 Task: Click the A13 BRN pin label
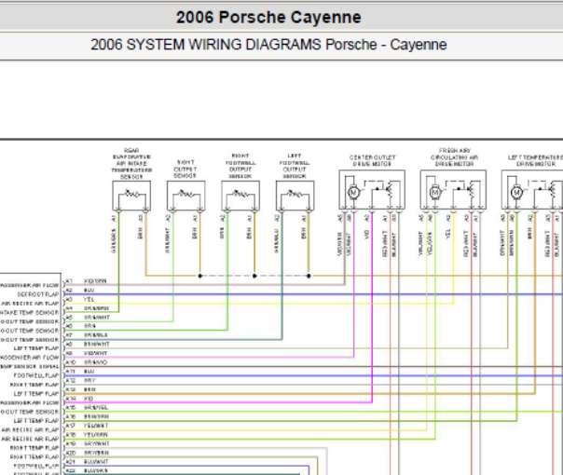[81, 389]
